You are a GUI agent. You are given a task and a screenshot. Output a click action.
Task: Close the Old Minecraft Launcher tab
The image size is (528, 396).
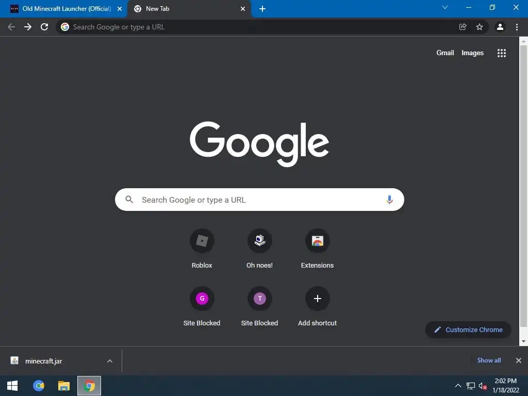pos(120,9)
